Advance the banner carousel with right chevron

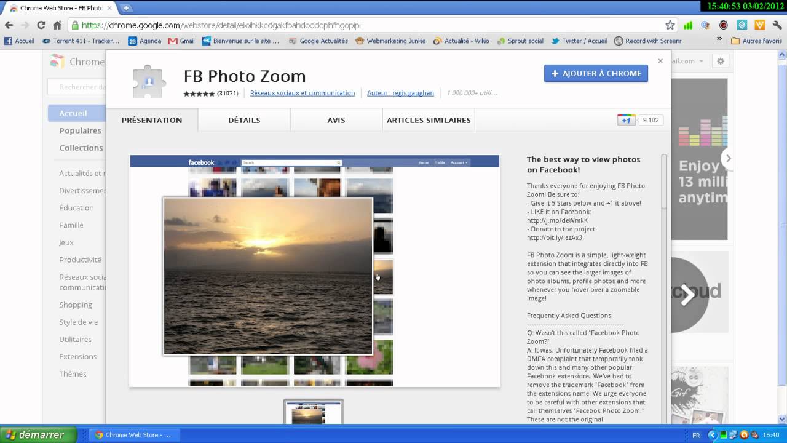click(x=728, y=158)
